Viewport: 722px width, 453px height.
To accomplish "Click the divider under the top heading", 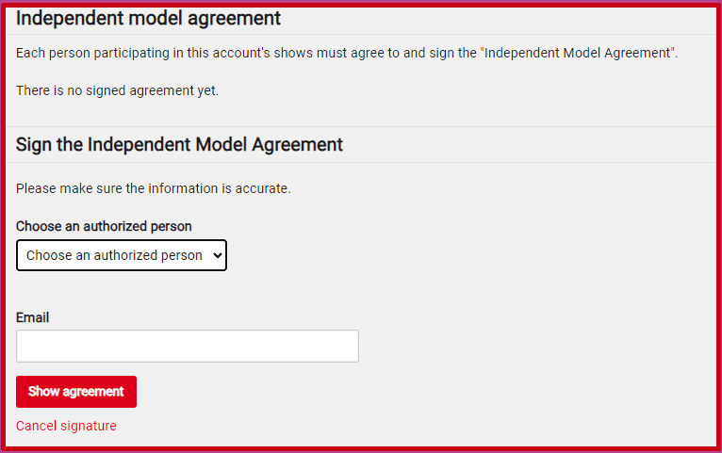I will coord(361,35).
